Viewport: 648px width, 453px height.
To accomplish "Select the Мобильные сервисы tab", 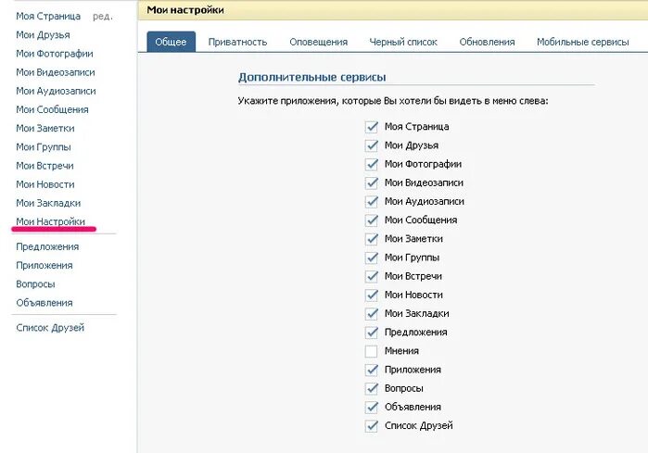I will point(583,42).
